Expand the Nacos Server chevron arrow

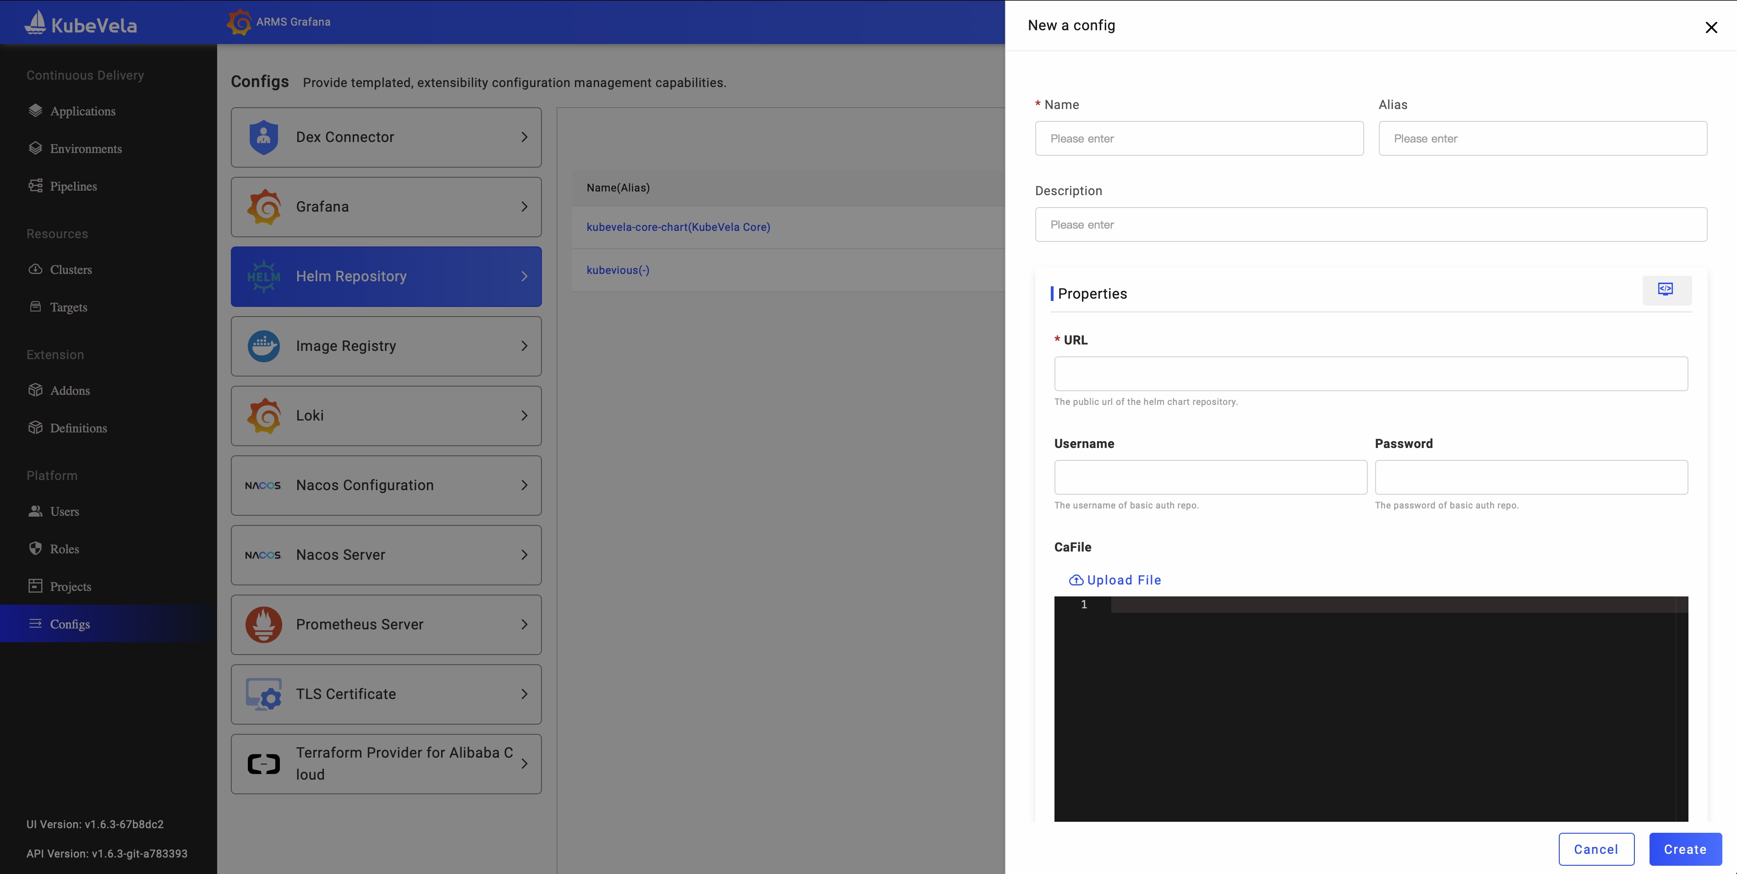[x=524, y=555]
